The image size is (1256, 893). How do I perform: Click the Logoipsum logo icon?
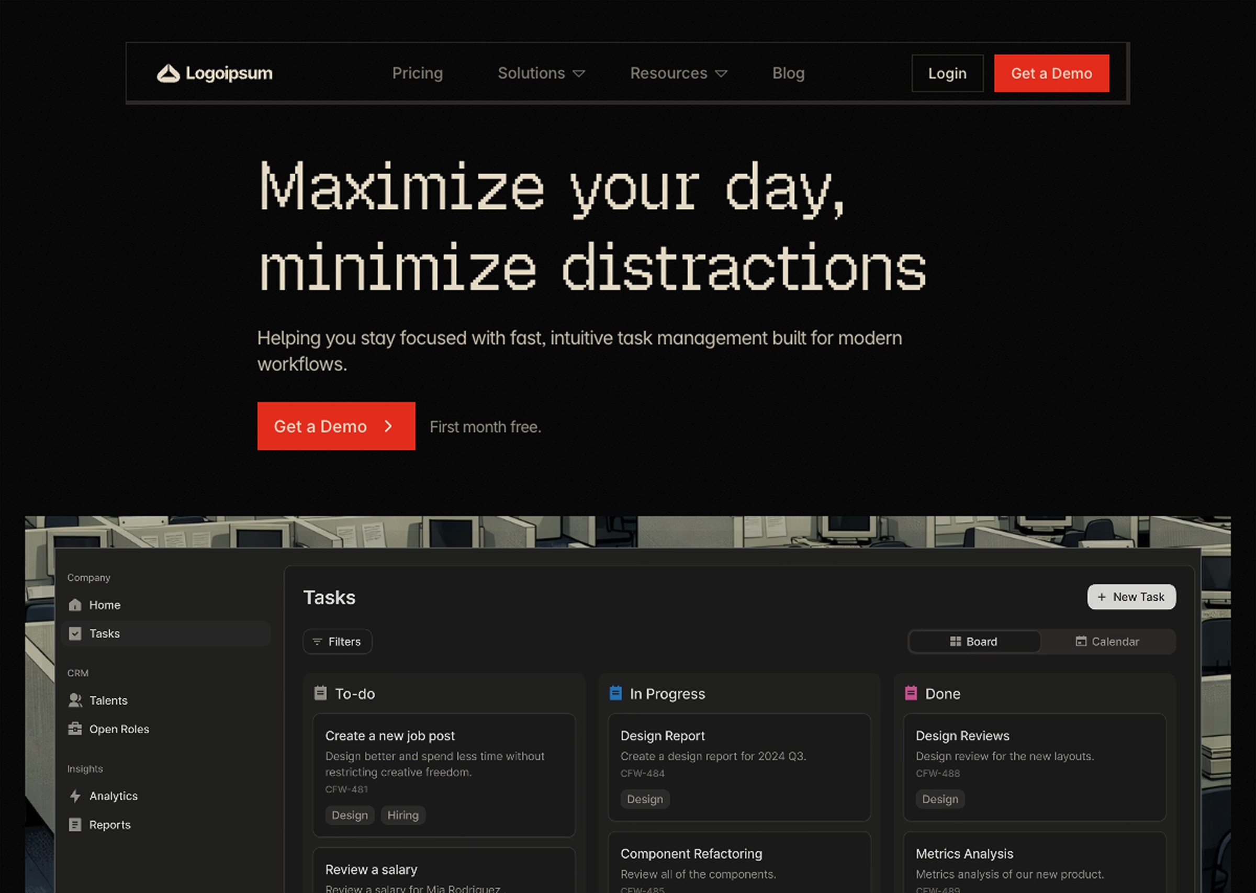pyautogui.click(x=168, y=74)
